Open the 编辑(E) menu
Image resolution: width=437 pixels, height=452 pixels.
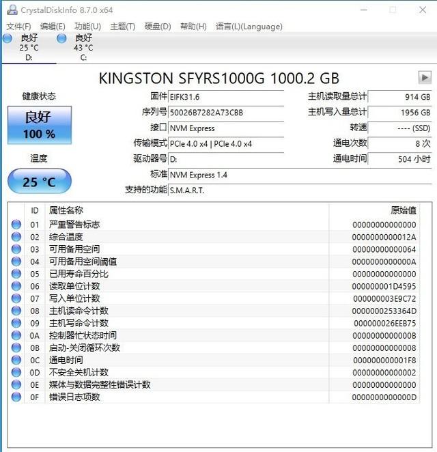(x=53, y=27)
